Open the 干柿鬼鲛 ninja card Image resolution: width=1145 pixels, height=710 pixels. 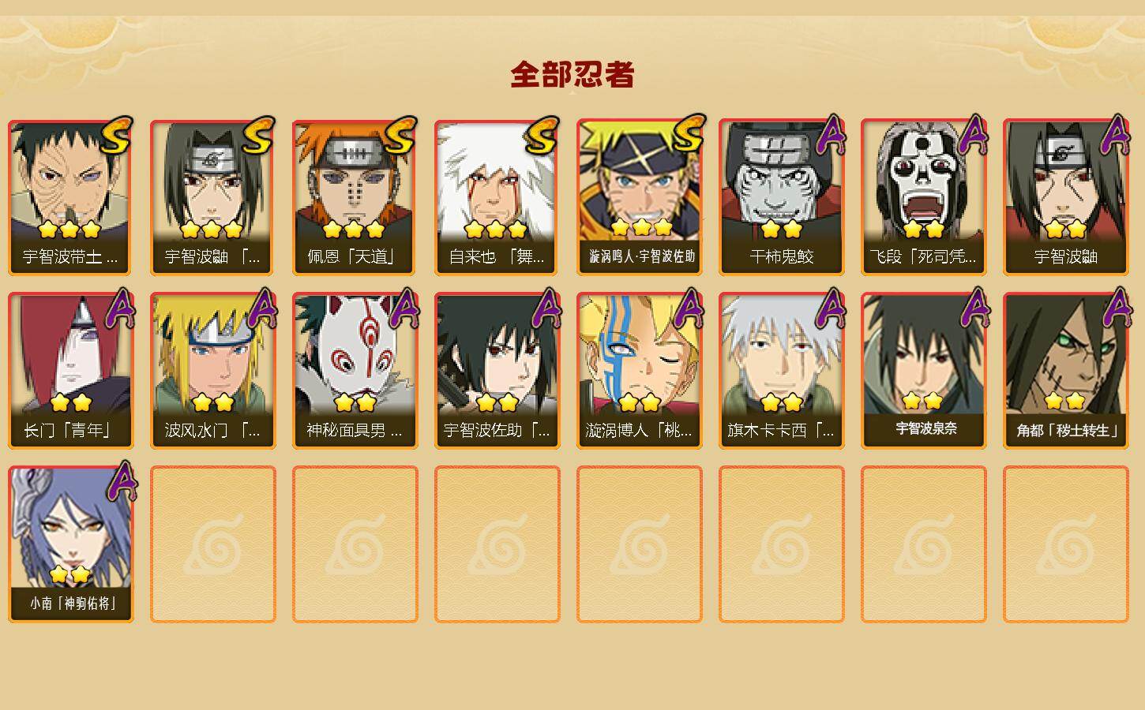tap(781, 197)
